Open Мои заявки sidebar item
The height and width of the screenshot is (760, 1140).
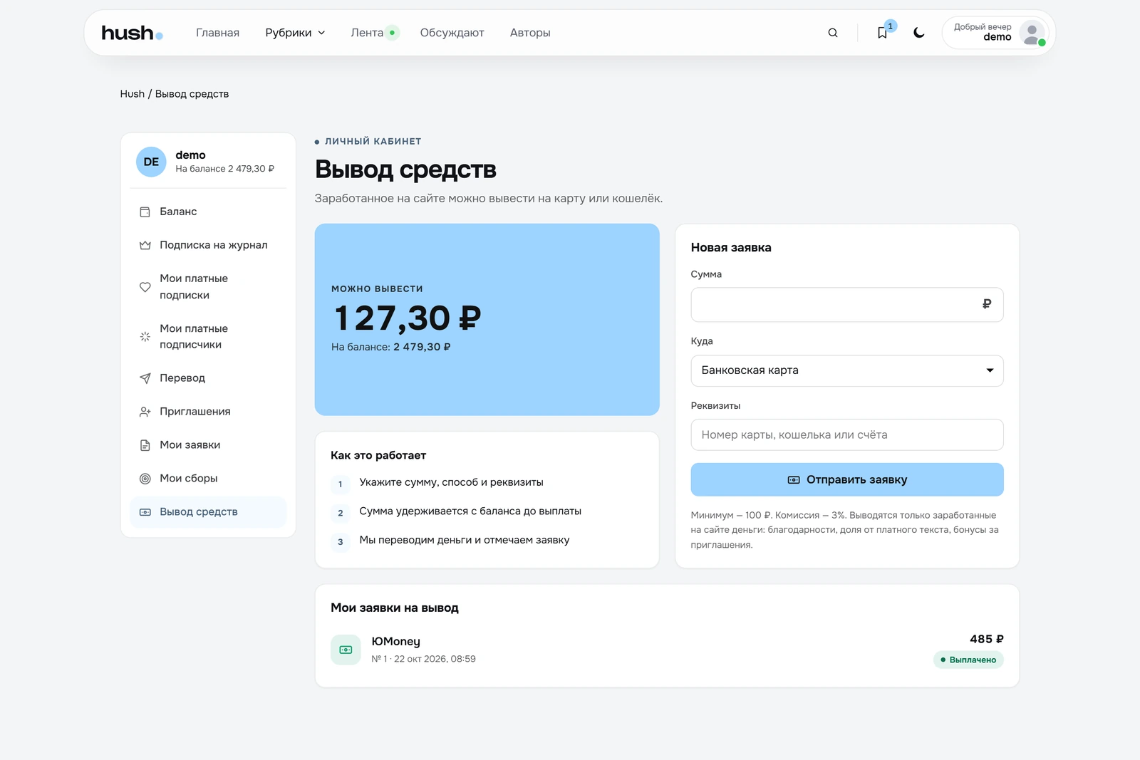point(208,445)
